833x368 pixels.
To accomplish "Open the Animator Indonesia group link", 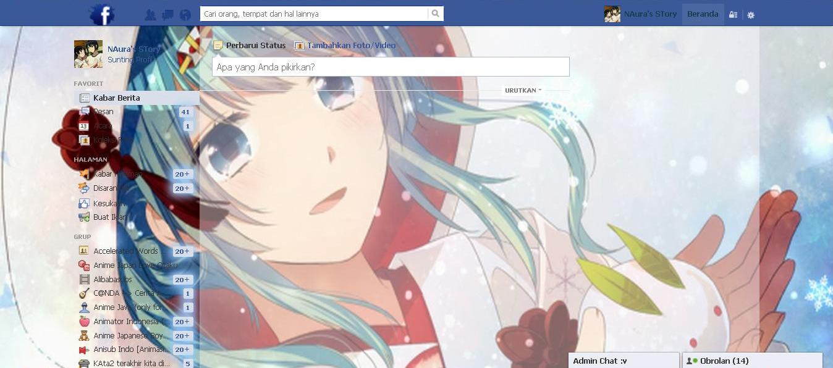I will [132, 321].
